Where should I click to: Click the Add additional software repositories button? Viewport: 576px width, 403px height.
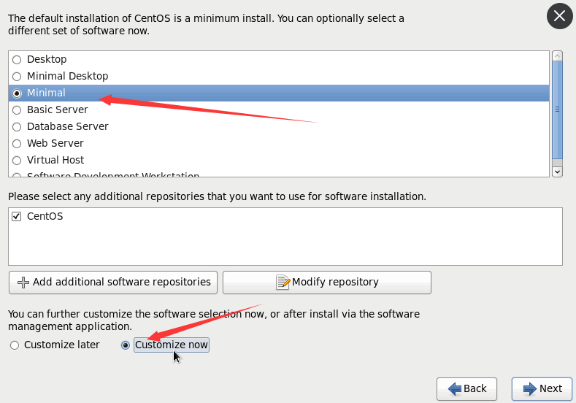(114, 283)
